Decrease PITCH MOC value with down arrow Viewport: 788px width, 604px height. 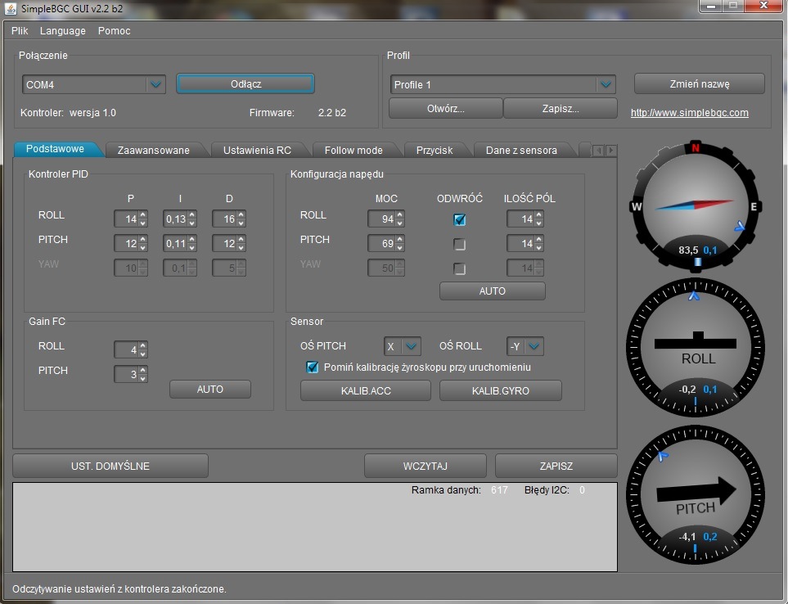coord(398,248)
